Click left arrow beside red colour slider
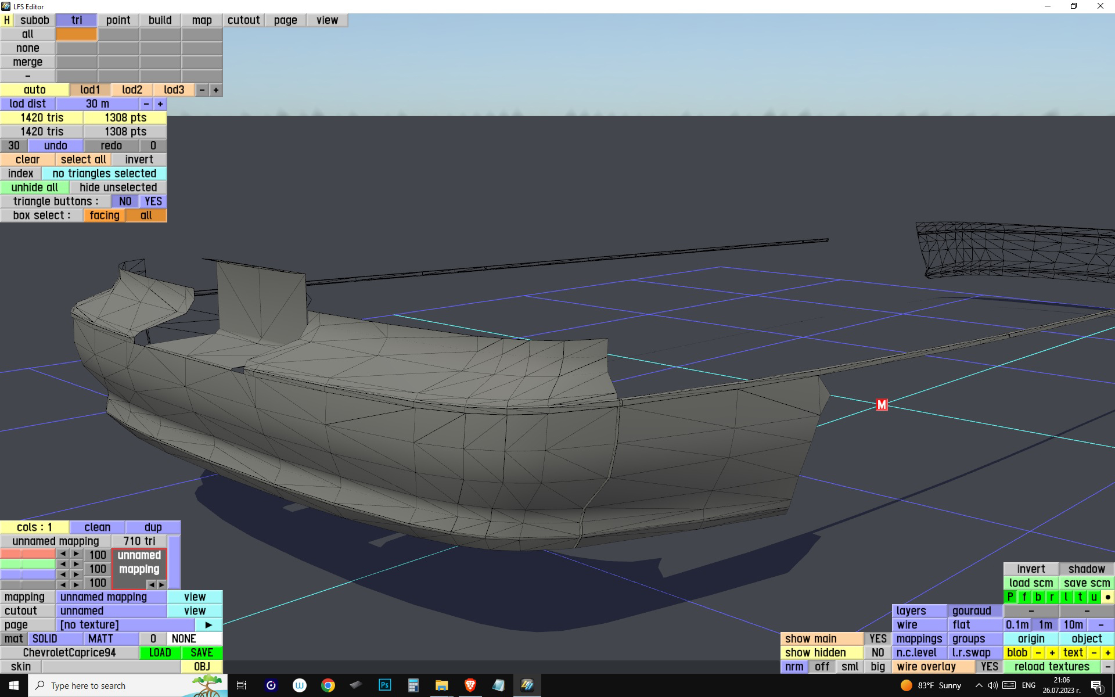The height and width of the screenshot is (697, 1115). pyautogui.click(x=63, y=554)
